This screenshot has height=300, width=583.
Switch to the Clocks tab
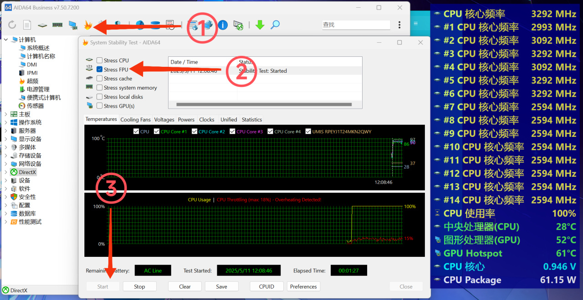207,120
